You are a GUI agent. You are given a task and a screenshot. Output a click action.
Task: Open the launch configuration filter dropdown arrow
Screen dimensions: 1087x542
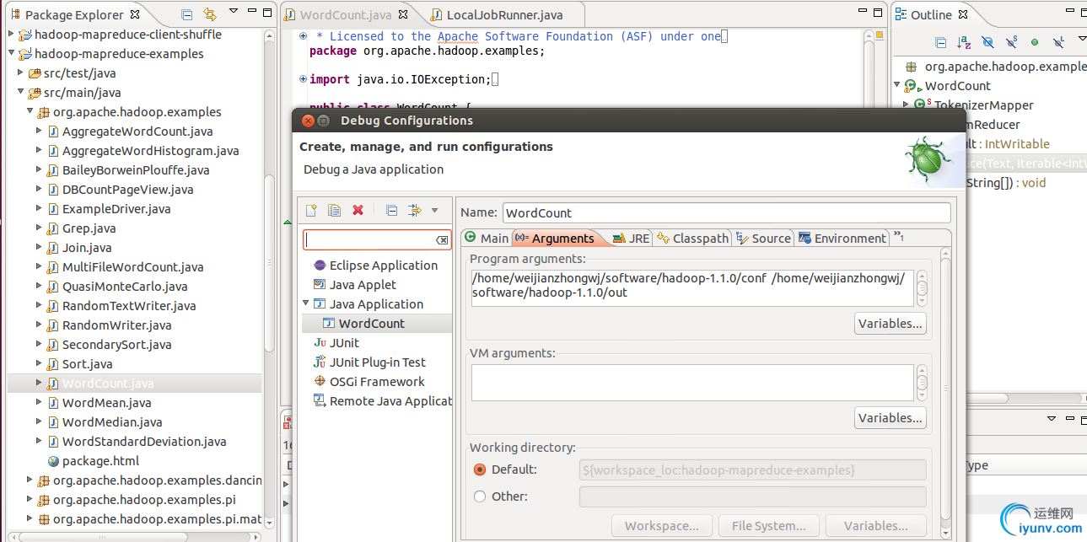(x=435, y=211)
